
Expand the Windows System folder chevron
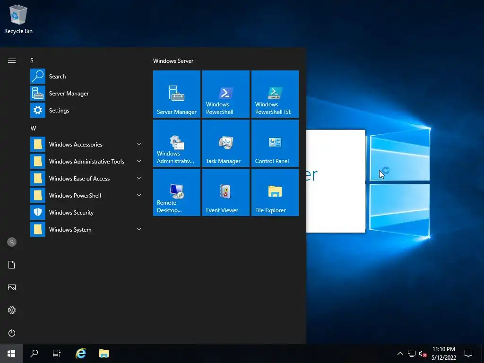pos(139,229)
